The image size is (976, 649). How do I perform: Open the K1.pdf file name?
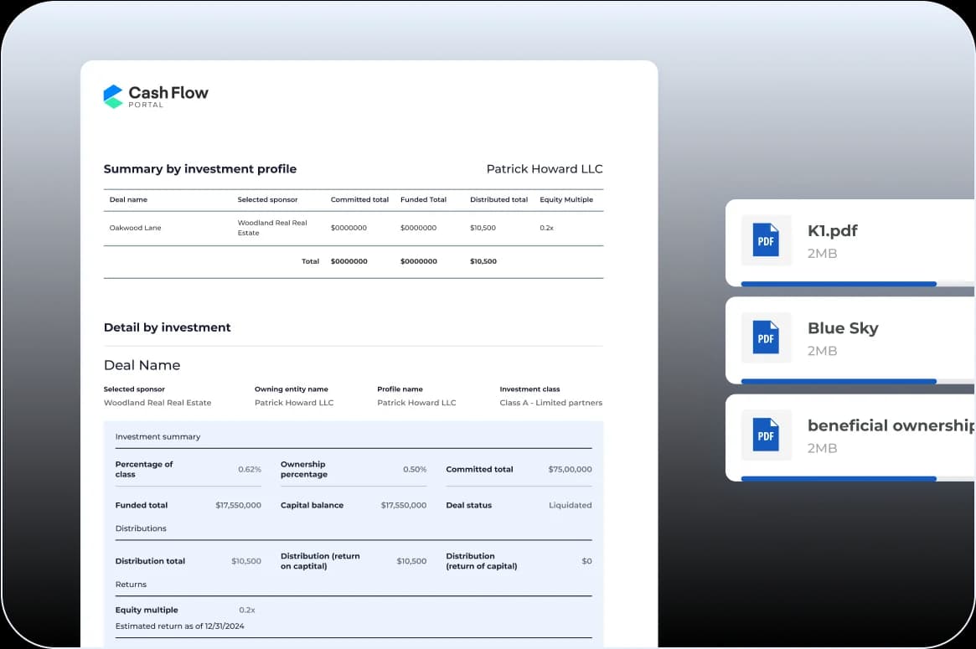[x=832, y=231]
